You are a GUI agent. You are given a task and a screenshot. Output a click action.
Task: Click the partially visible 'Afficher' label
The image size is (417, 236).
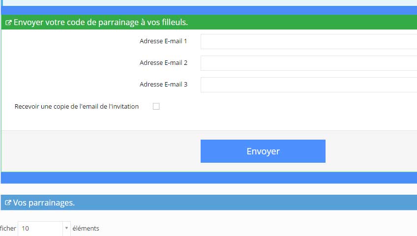8,228
